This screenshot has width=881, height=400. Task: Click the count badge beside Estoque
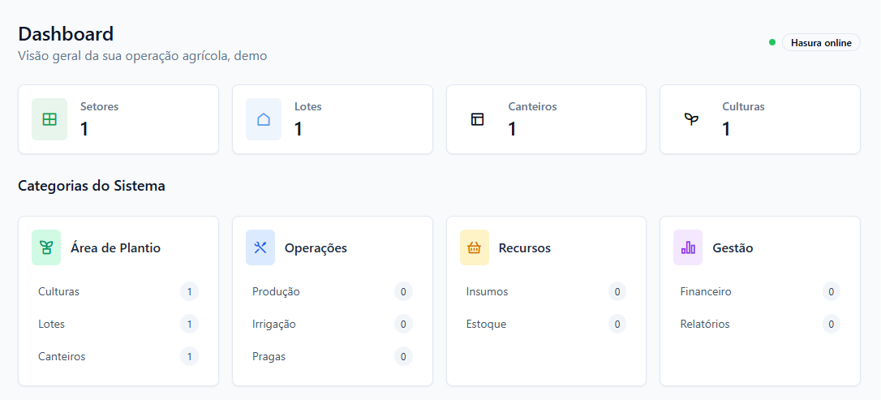[617, 325]
